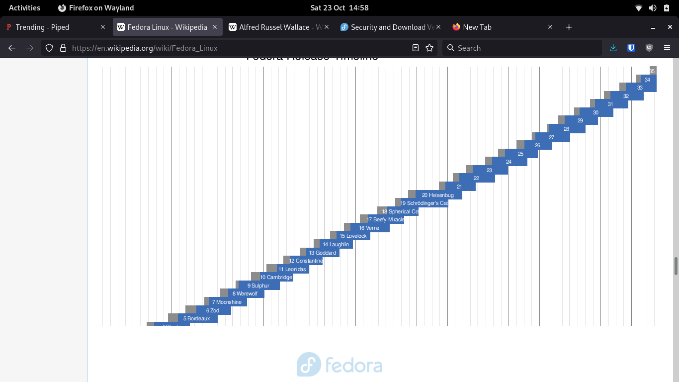The width and height of the screenshot is (679, 382).
Task: Switch to Security and Download tab
Action: coord(391,27)
